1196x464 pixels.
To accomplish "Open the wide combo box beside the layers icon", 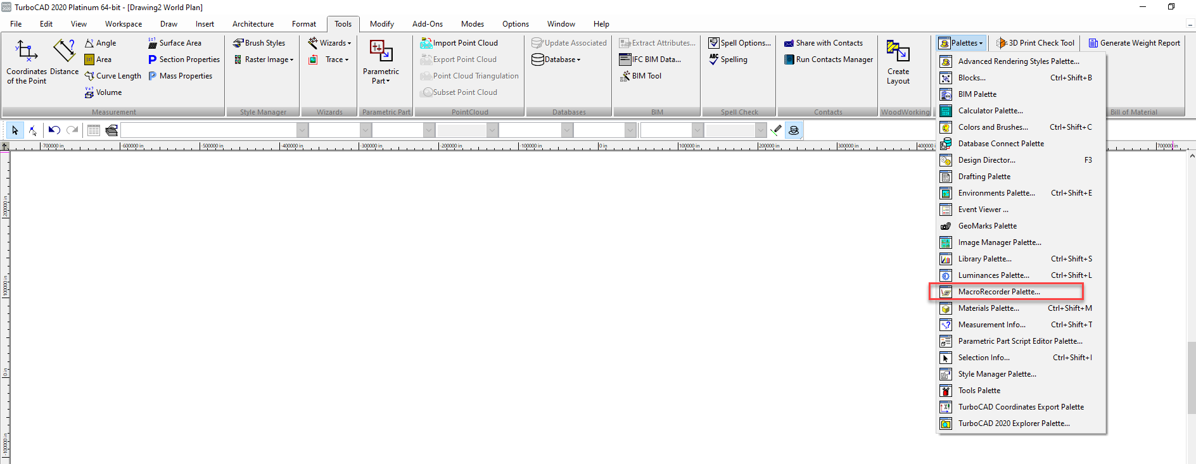I will coord(214,130).
